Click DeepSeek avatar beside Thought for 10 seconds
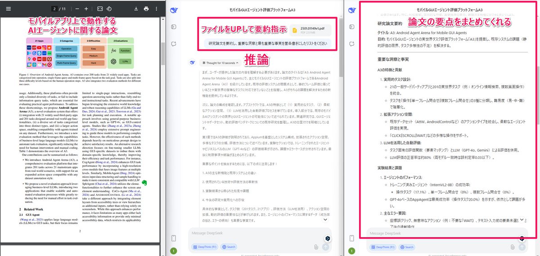The image size is (540, 256). click(193, 63)
